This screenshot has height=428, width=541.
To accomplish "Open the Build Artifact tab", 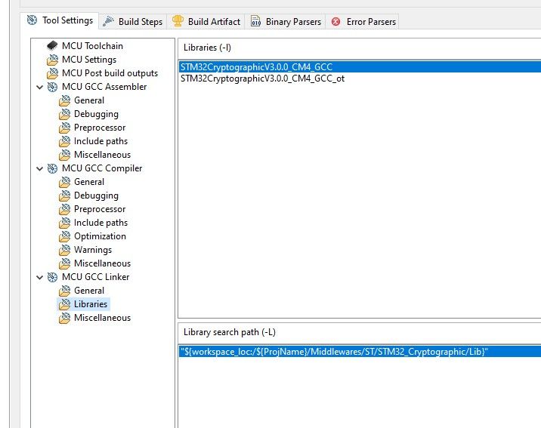I will (x=206, y=21).
